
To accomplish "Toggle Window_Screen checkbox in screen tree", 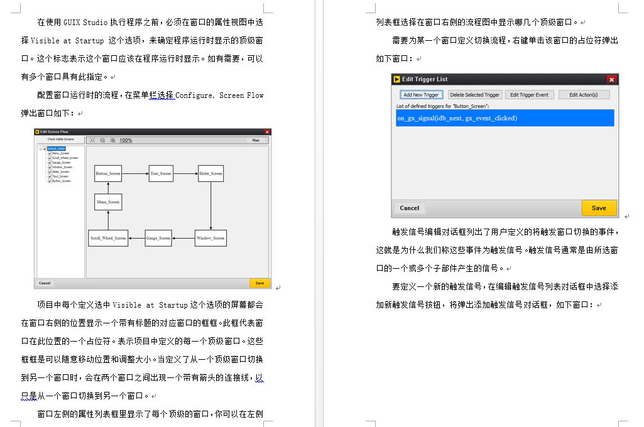I will click(x=50, y=167).
